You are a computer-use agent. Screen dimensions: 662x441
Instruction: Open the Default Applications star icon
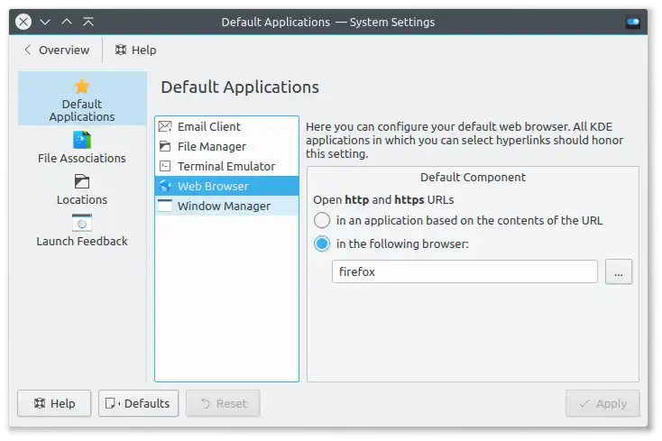click(x=82, y=87)
